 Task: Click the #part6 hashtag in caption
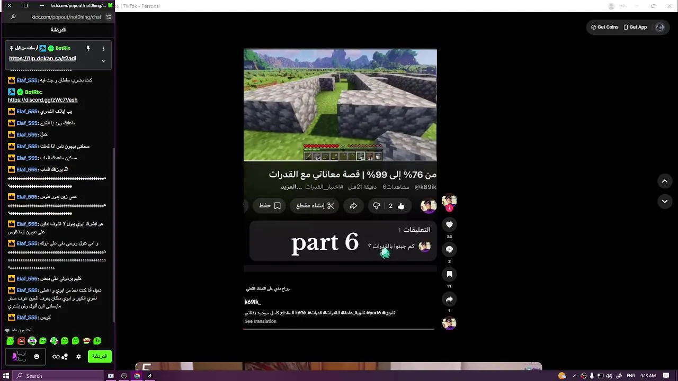point(373,313)
